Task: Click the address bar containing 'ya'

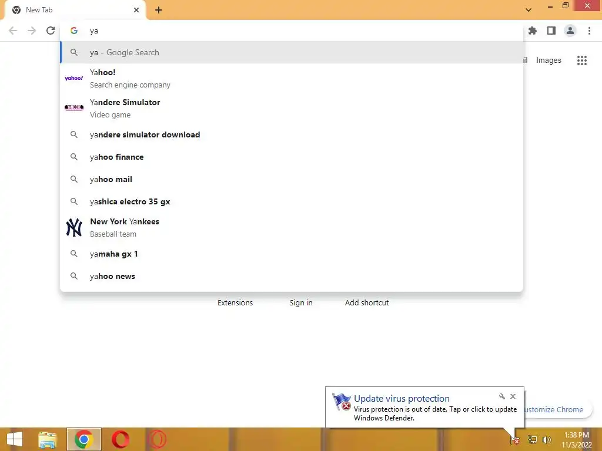Action: 292,31
